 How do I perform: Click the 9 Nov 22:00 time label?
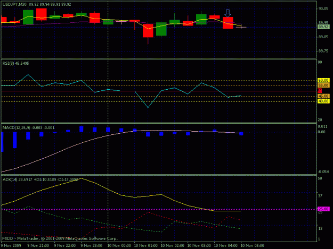point(65,246)
